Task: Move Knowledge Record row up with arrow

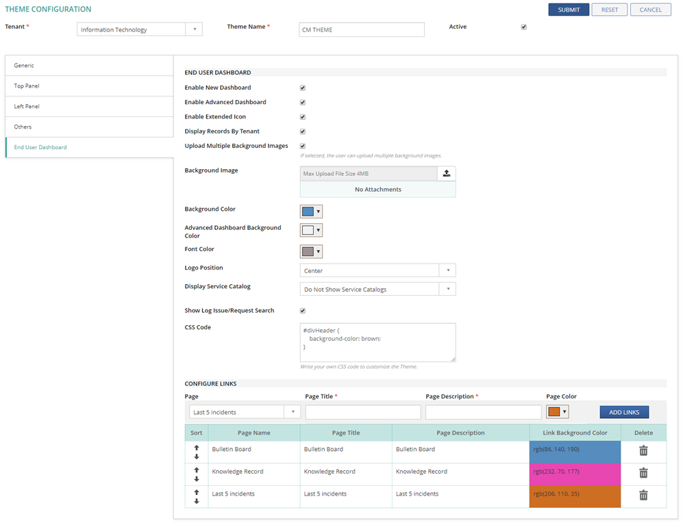Action: coord(197,470)
